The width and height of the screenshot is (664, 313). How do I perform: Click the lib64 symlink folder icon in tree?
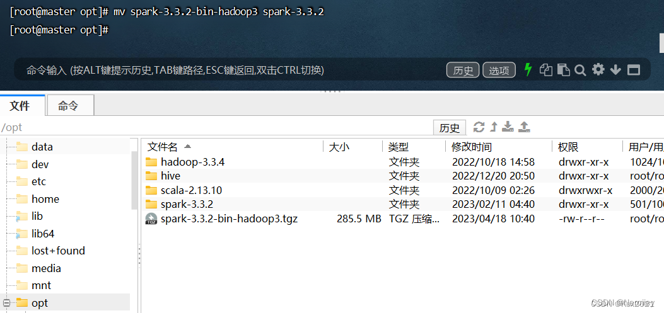click(x=21, y=234)
